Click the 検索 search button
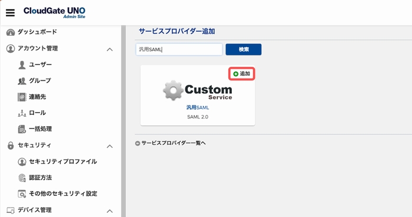The width and height of the screenshot is (412, 217). coord(244,49)
